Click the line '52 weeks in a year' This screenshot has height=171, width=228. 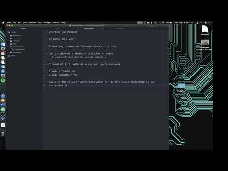[x=62, y=39]
